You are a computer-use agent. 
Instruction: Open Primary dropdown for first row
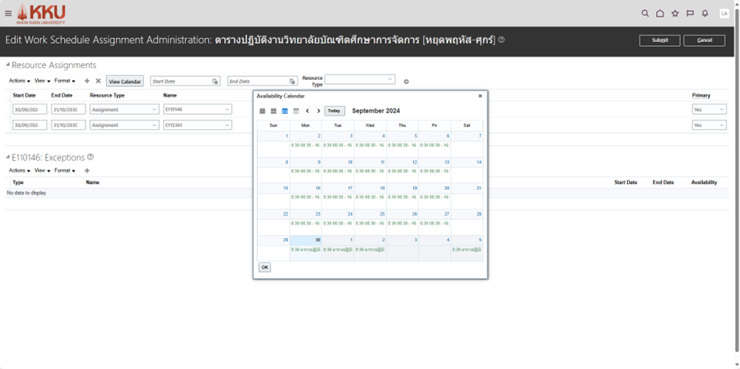[x=721, y=110]
